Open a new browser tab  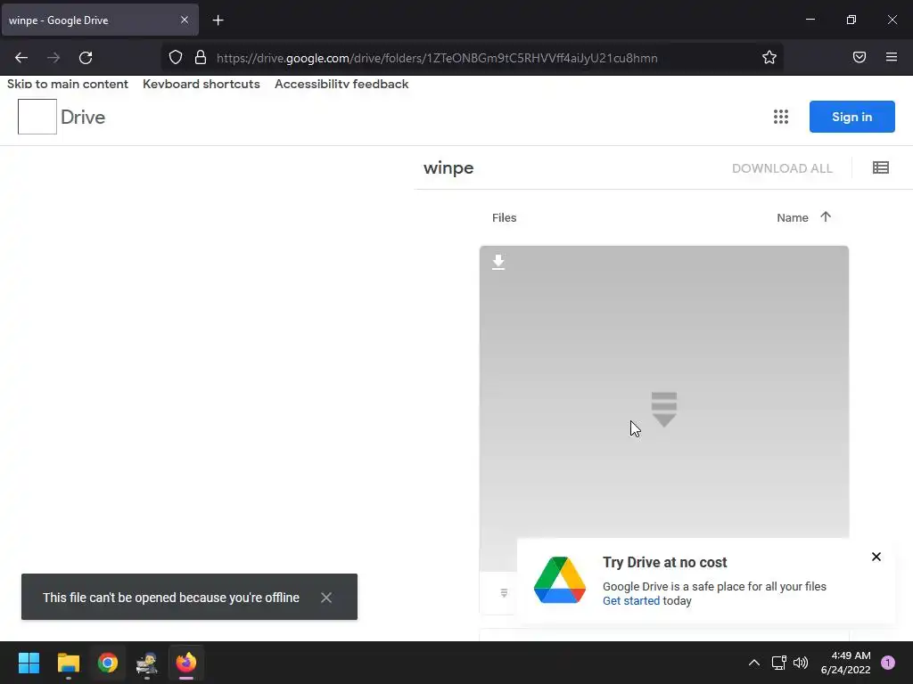point(218,20)
